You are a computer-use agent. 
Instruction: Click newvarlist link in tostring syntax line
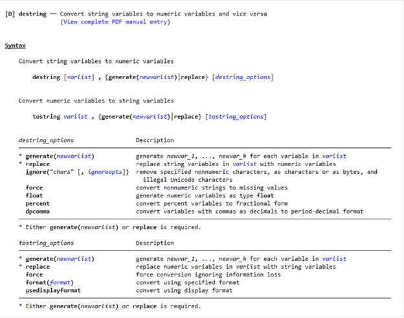point(150,117)
